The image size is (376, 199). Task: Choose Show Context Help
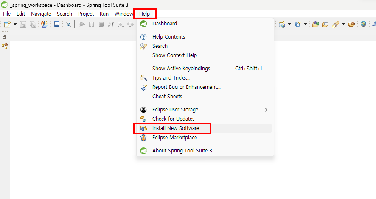point(205,55)
